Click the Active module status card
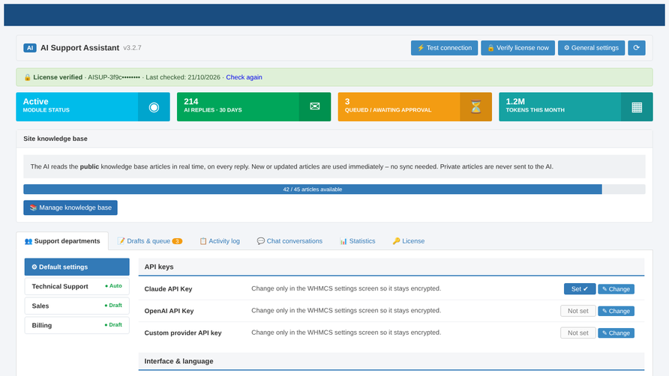Image resolution: width=669 pixels, height=376 pixels. [93, 107]
